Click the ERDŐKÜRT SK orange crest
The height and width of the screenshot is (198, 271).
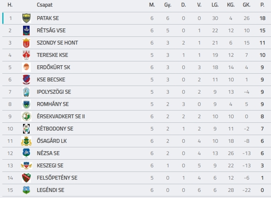tap(26, 67)
